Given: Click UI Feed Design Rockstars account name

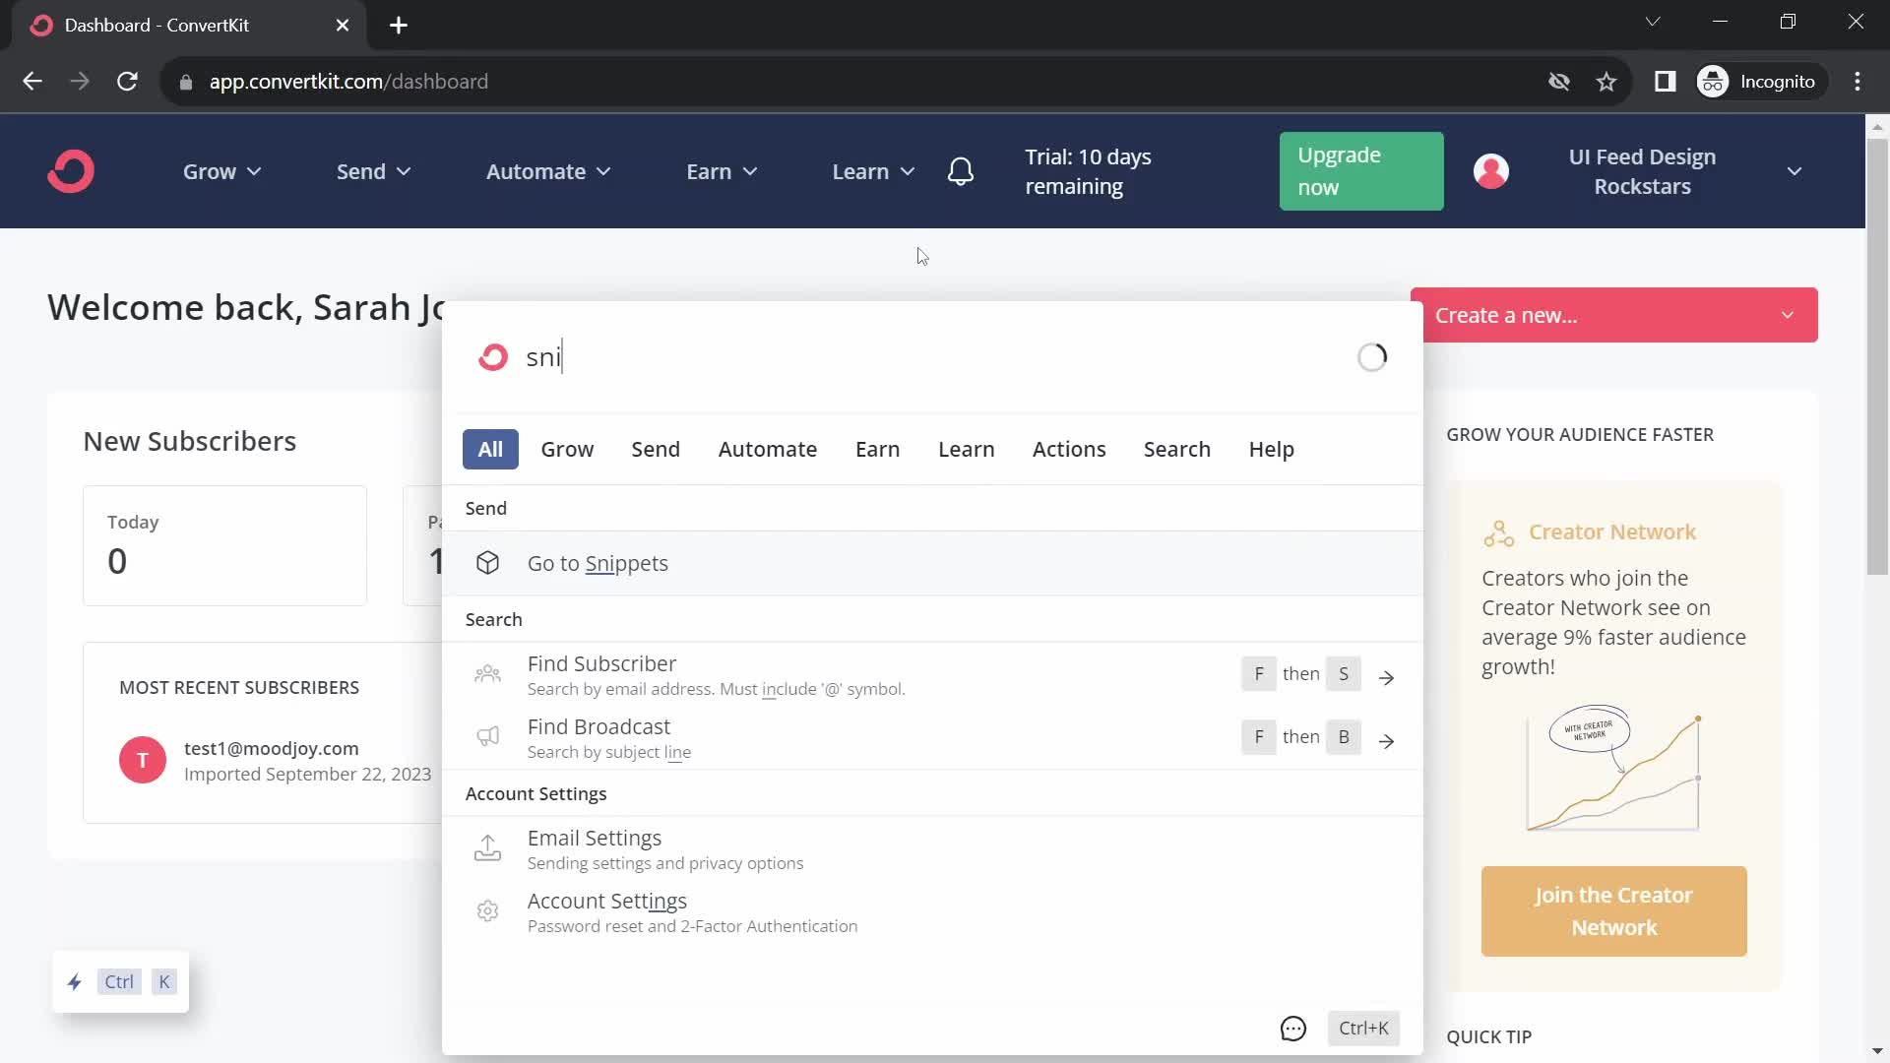Looking at the screenshot, I should coord(1642,171).
